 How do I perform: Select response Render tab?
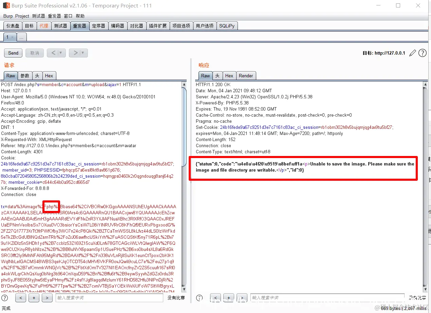point(246,76)
